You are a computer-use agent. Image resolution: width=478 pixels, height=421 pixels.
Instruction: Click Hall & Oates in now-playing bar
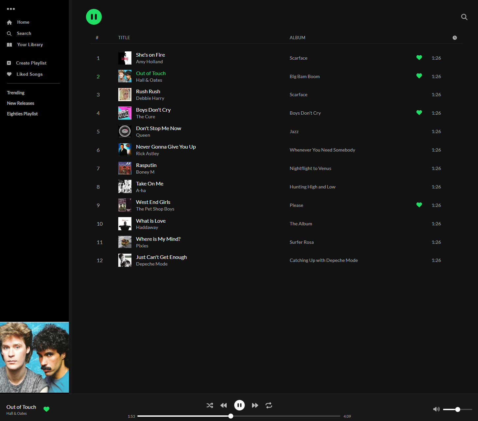[x=16, y=413]
